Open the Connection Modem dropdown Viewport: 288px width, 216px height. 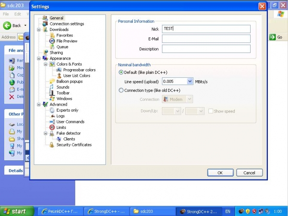pos(190,99)
